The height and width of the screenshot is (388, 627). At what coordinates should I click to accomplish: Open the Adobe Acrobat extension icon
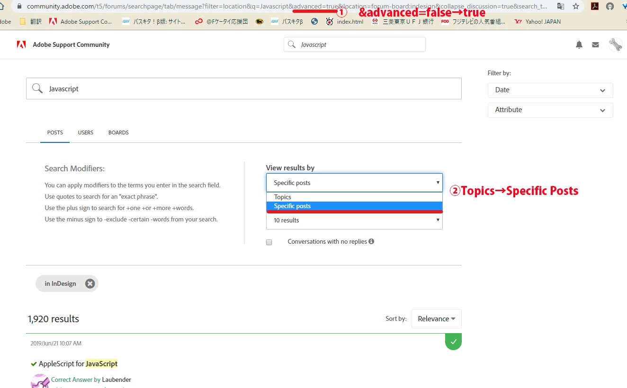pos(595,6)
